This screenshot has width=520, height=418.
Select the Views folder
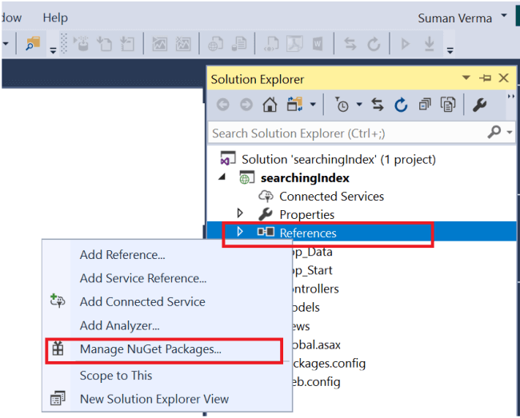click(301, 326)
